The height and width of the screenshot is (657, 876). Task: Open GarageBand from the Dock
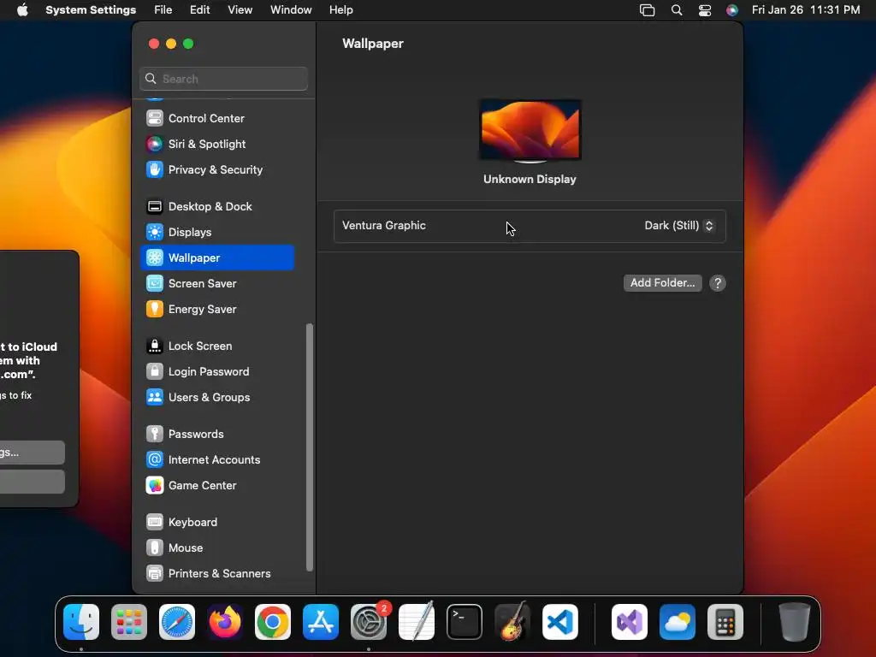(512, 622)
